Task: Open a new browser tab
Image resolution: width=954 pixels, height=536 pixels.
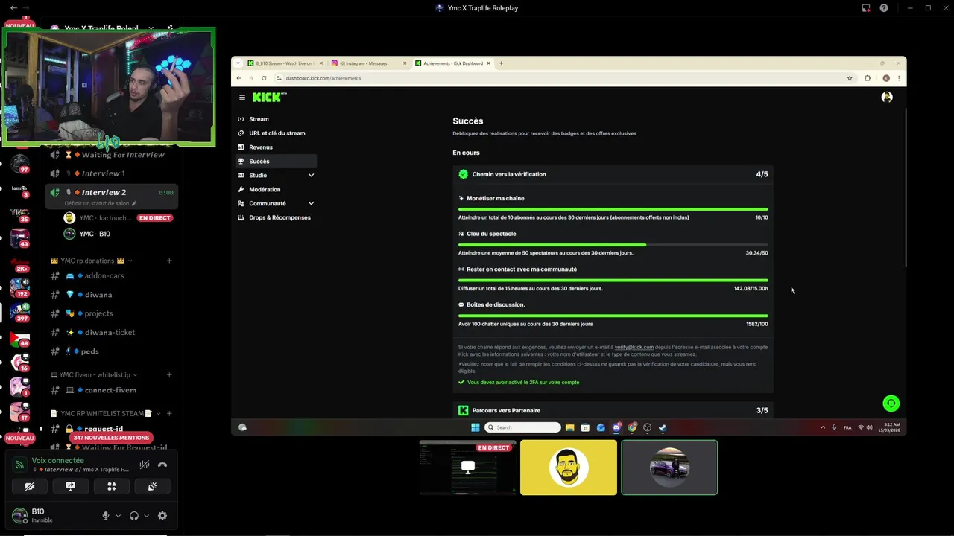Action: coord(501,63)
